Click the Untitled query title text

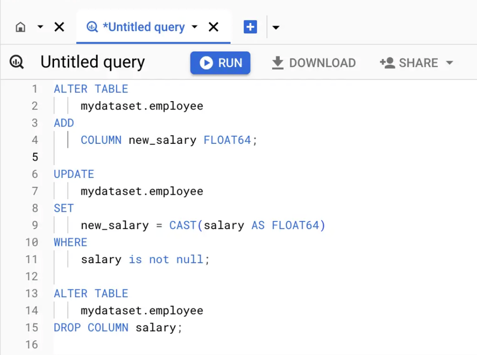point(93,62)
